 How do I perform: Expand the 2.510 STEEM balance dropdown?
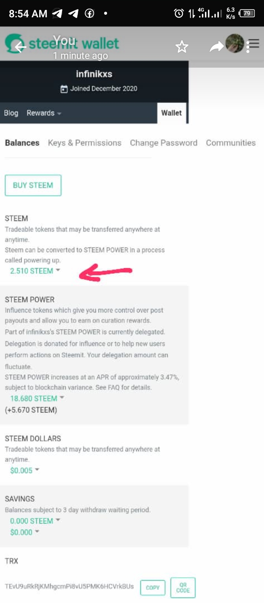pos(35,271)
